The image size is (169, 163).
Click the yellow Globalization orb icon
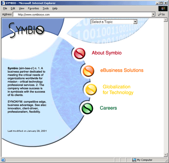(x=91, y=90)
